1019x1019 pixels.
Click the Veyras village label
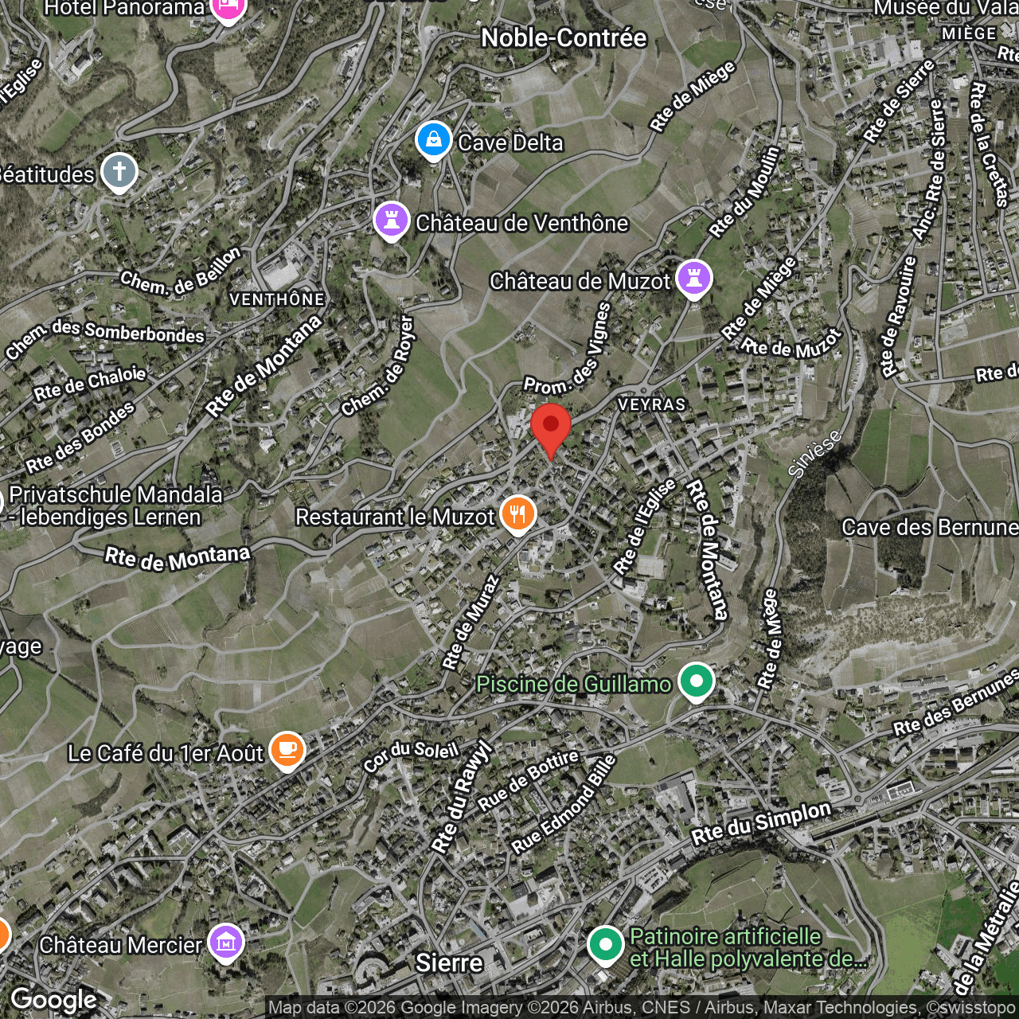point(651,404)
